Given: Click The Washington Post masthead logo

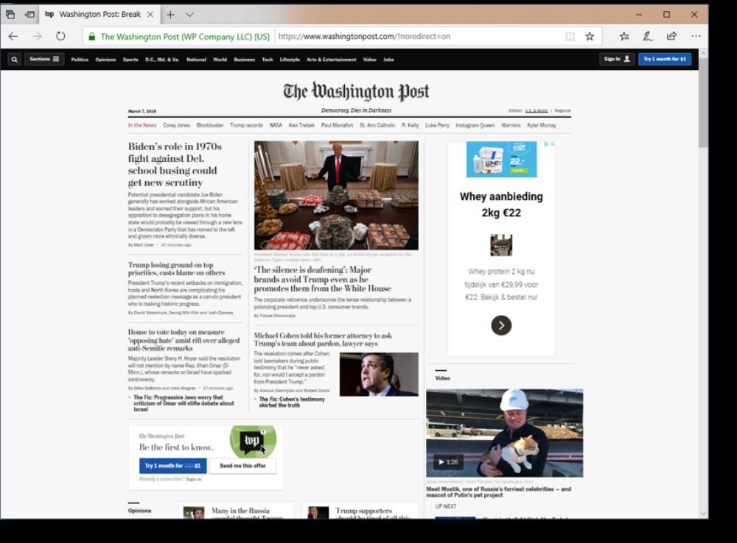Looking at the screenshot, I should 356,91.
